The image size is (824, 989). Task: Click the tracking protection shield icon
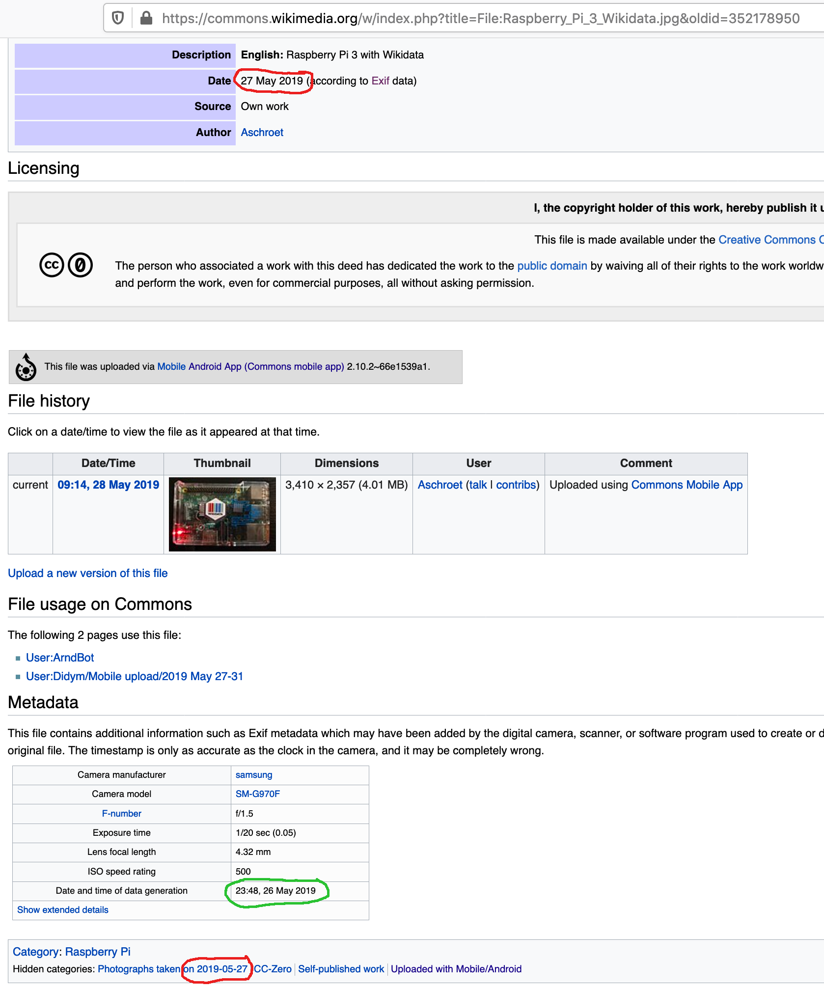click(x=118, y=18)
